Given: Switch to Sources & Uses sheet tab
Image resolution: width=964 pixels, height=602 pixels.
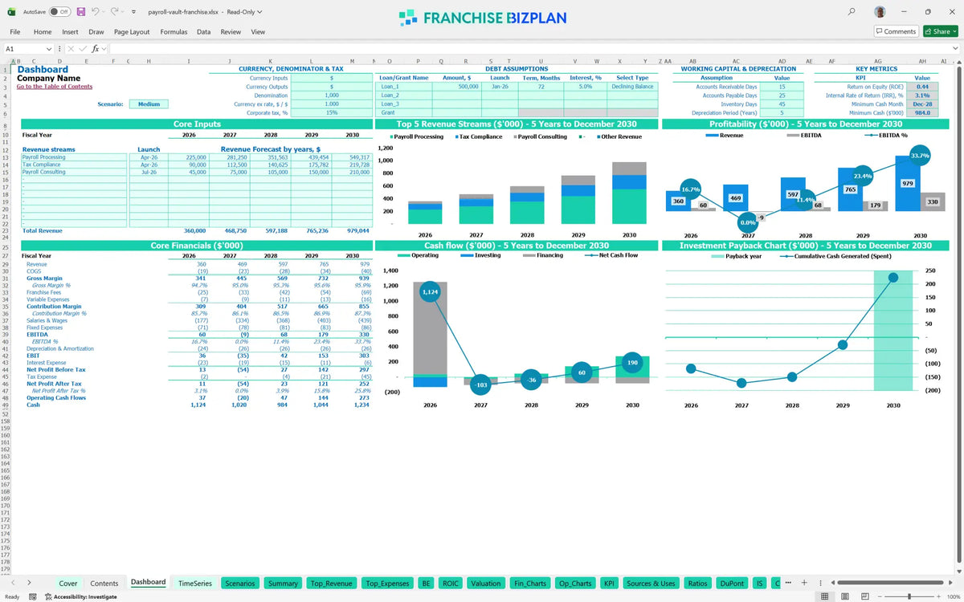Looking at the screenshot, I should click(651, 583).
